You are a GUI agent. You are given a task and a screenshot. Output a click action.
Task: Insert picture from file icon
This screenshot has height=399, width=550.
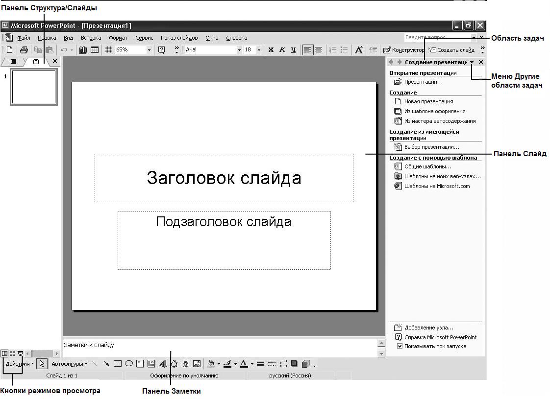[197, 364]
